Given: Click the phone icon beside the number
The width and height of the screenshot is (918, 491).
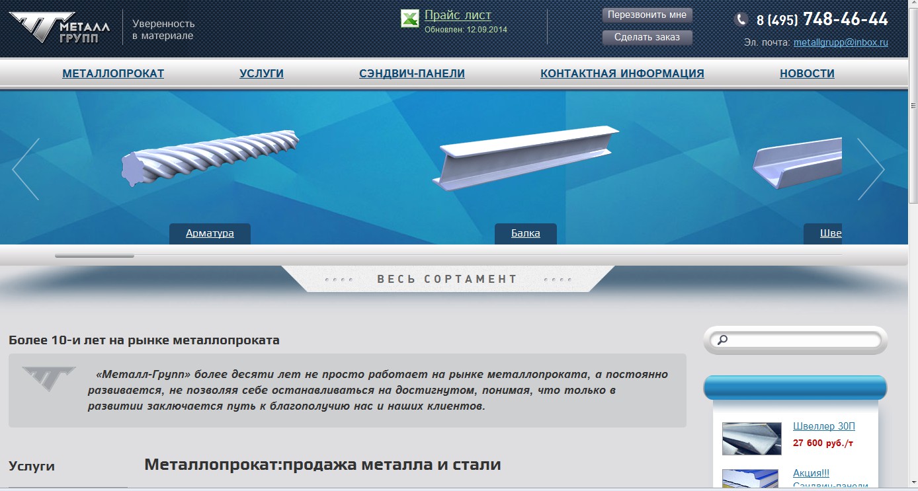Looking at the screenshot, I should [x=741, y=20].
